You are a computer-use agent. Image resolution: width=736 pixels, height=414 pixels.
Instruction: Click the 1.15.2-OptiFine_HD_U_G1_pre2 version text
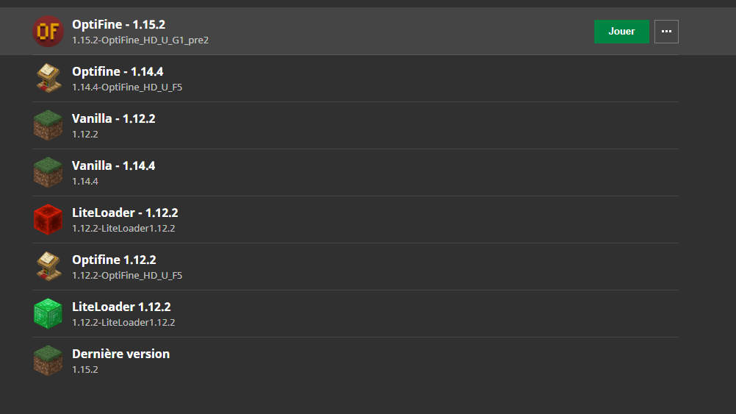(x=140, y=40)
